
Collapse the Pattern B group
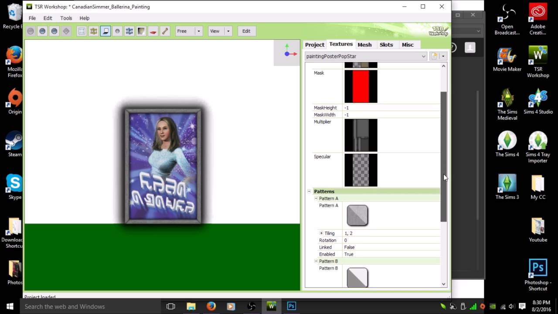[316, 261]
